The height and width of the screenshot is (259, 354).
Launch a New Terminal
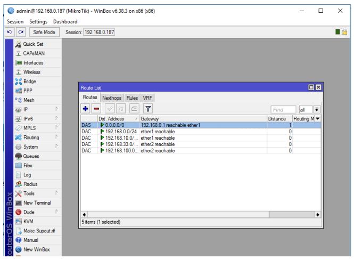[38, 203]
